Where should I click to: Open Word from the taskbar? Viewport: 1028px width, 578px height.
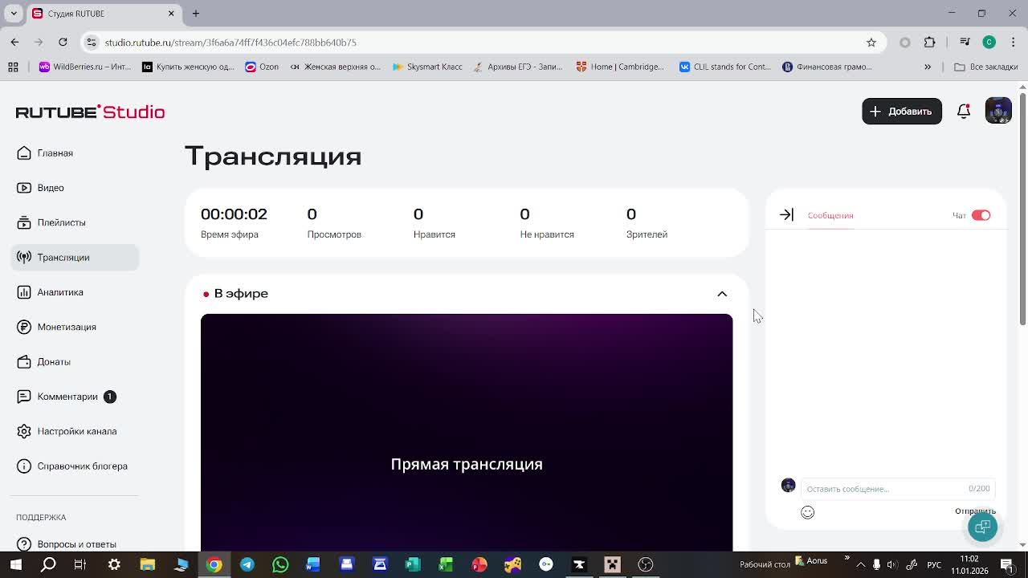pos(313,564)
